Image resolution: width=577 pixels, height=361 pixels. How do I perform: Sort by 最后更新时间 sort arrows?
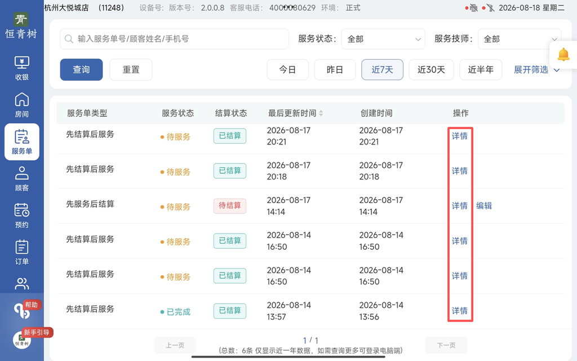(321, 113)
